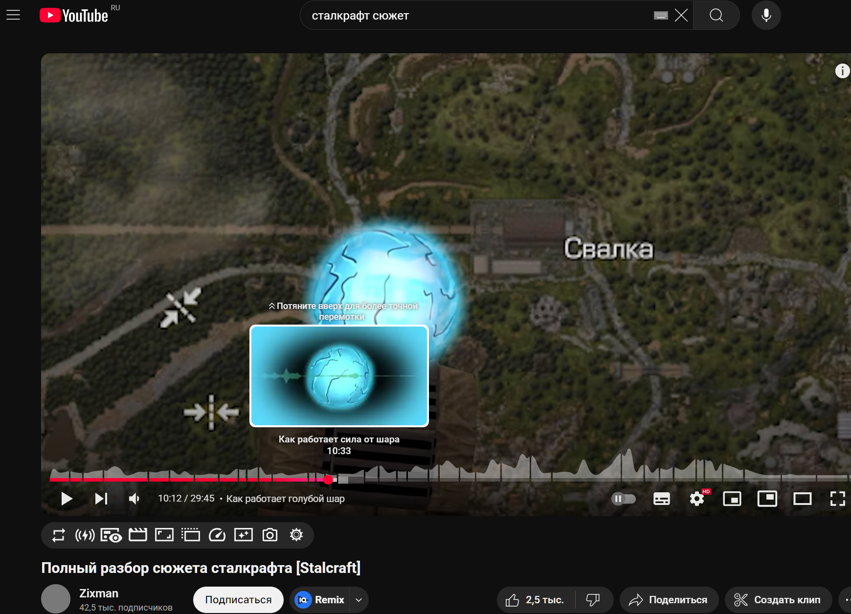The height and width of the screenshot is (614, 851).
Task: Toggle subtitles/closed captions
Action: click(x=662, y=499)
